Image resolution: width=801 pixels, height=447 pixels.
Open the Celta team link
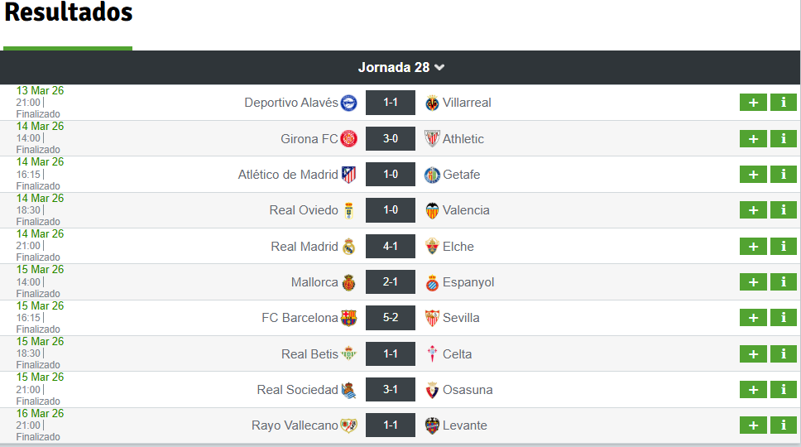click(457, 354)
